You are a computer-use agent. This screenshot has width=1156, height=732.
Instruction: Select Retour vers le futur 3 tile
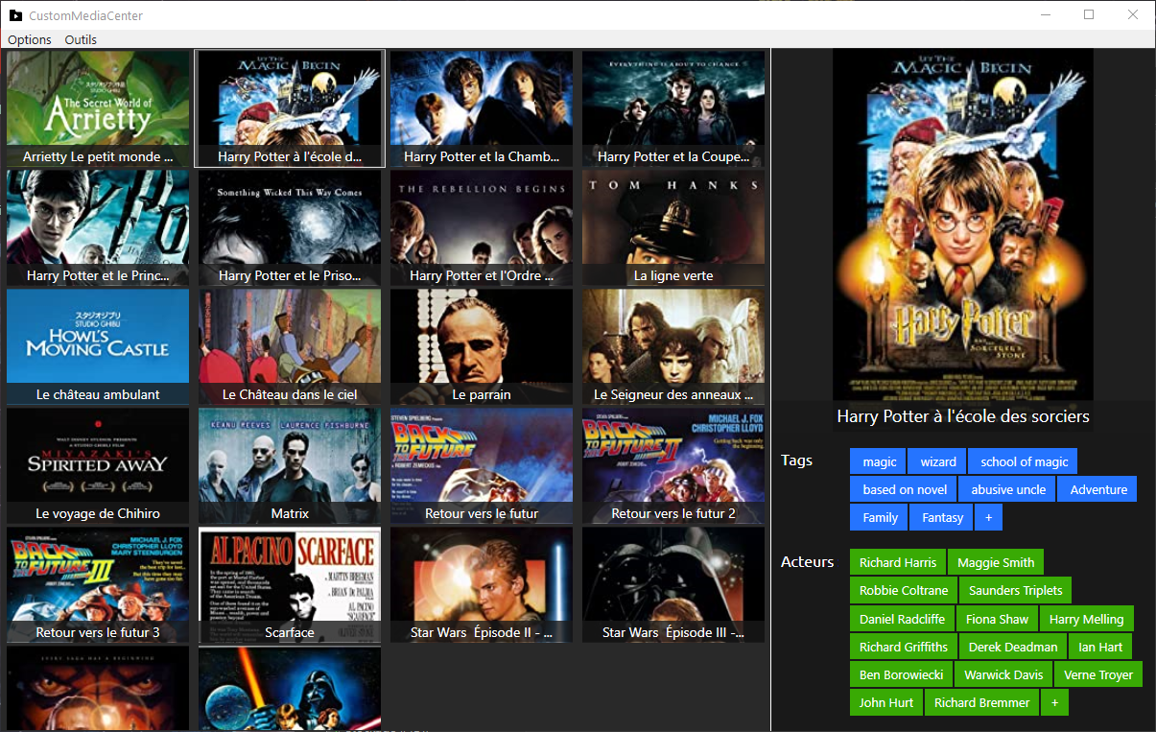(98, 584)
